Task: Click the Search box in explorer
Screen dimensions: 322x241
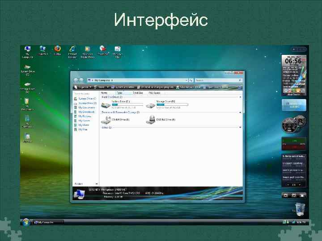Action: 219,80
